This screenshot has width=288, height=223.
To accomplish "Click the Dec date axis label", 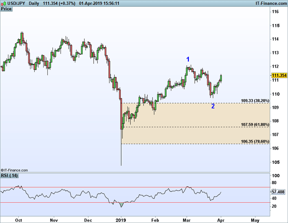I will click(88, 220).
